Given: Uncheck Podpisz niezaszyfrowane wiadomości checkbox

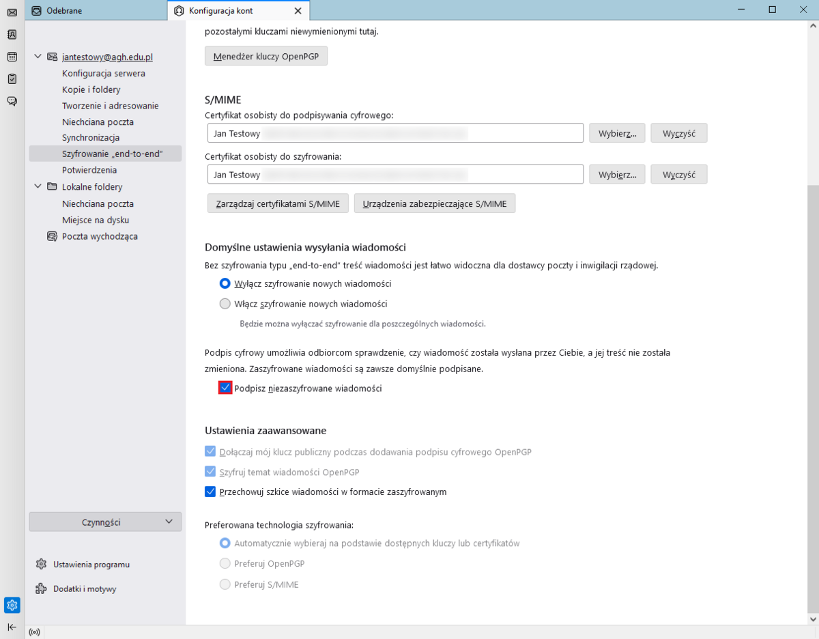Looking at the screenshot, I should [225, 388].
